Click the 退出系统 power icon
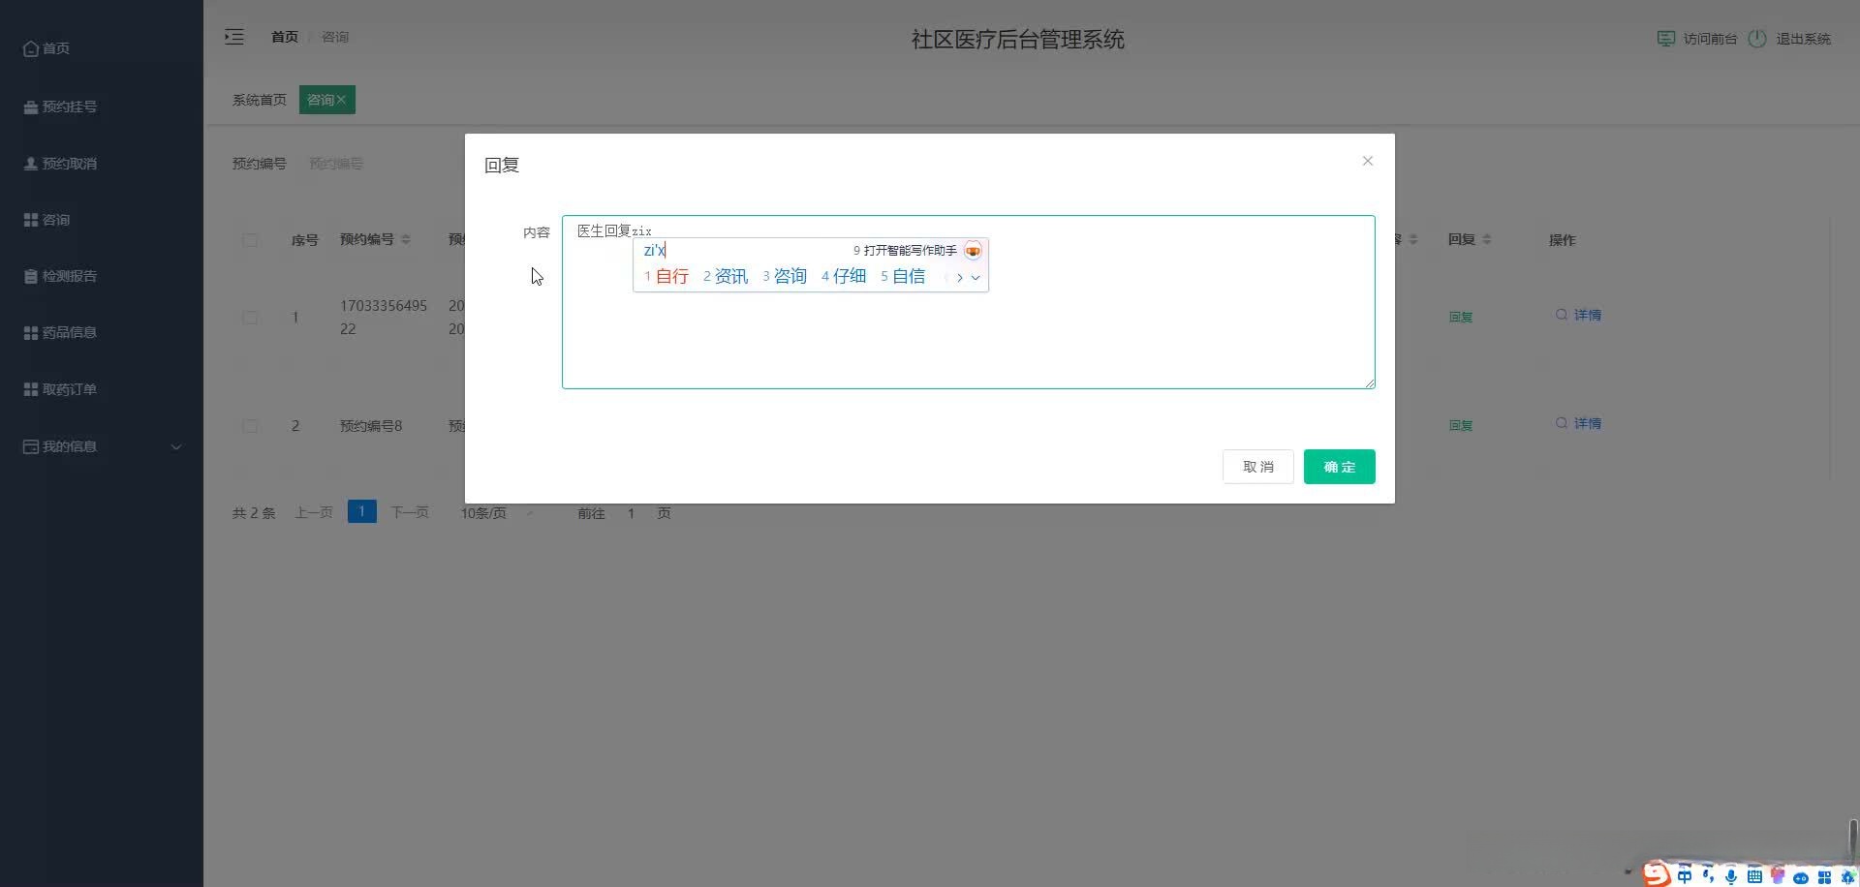 click(1759, 39)
